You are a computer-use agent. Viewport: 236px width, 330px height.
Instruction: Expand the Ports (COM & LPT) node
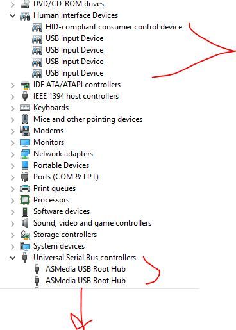(x=13, y=177)
